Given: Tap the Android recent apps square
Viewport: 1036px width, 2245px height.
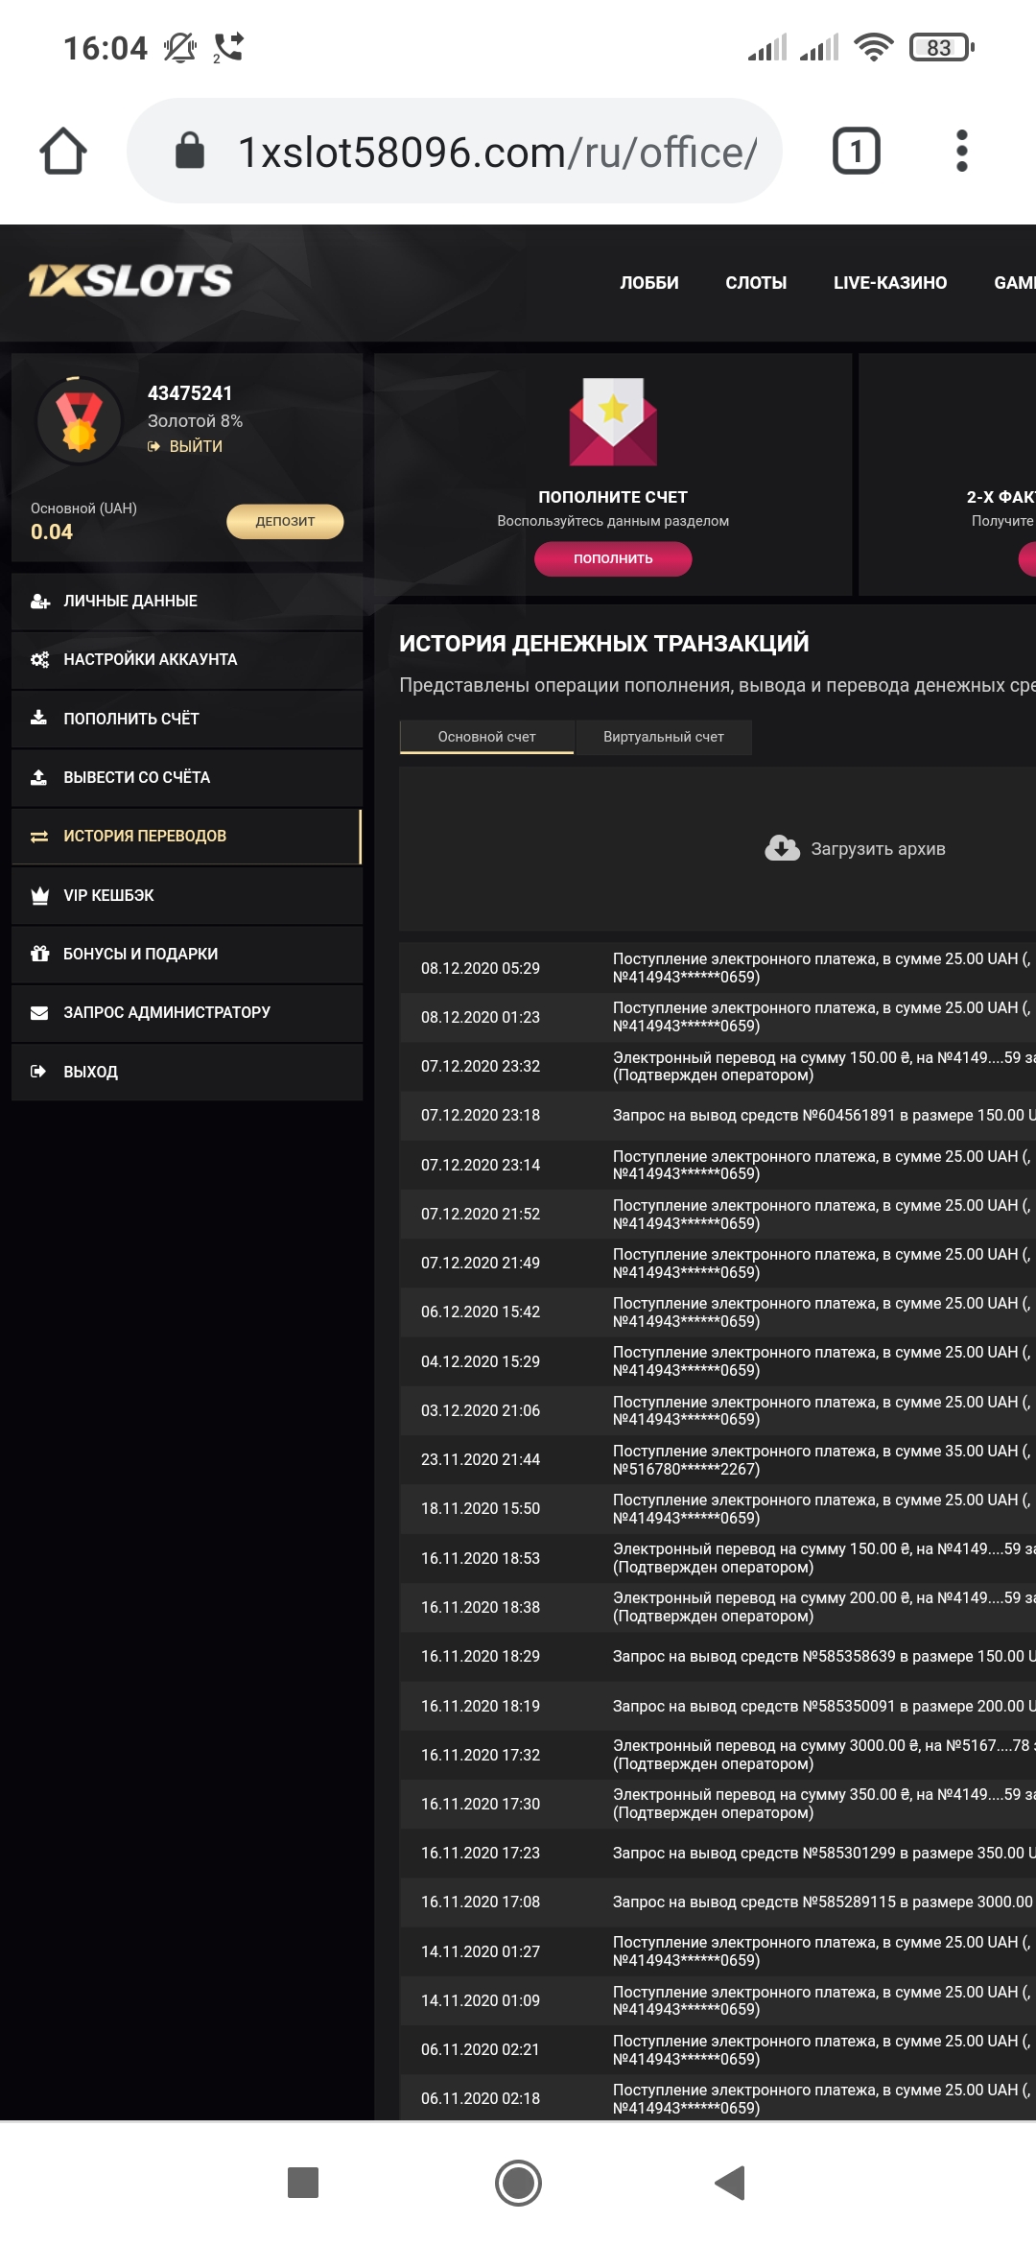Looking at the screenshot, I should pyautogui.click(x=303, y=2182).
